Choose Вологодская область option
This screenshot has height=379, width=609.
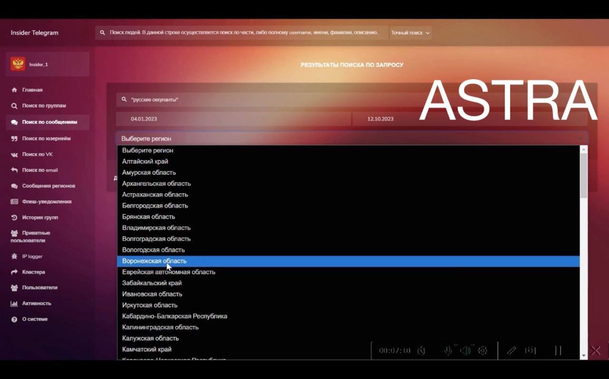(x=348, y=250)
